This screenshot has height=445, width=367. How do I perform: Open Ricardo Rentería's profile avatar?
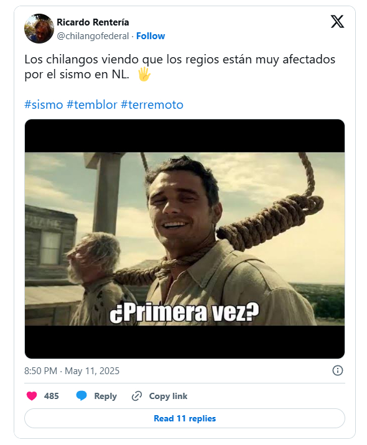39,29
